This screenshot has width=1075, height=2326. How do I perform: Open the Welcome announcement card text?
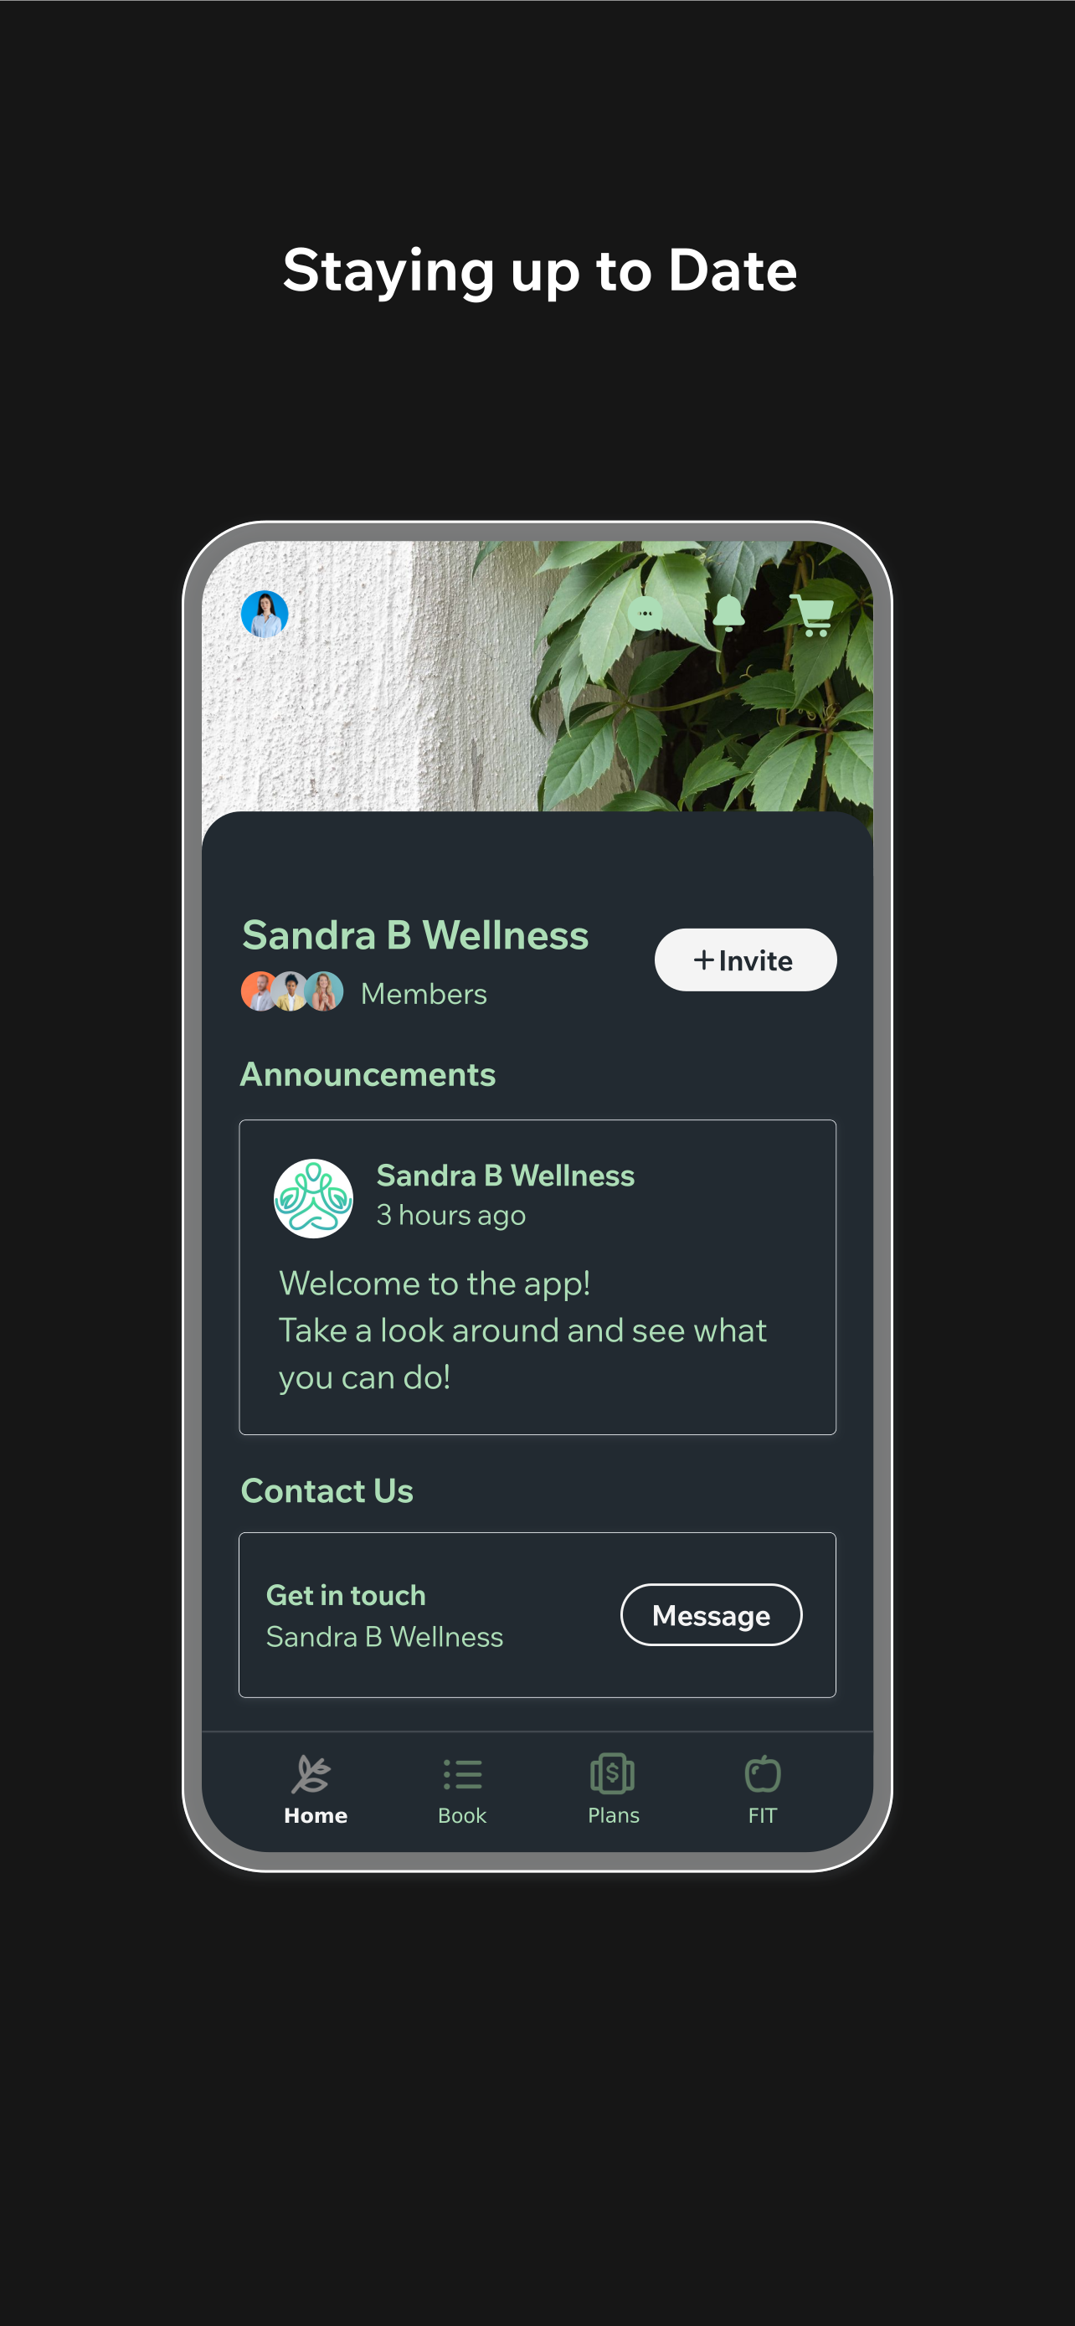pyautogui.click(x=522, y=1330)
